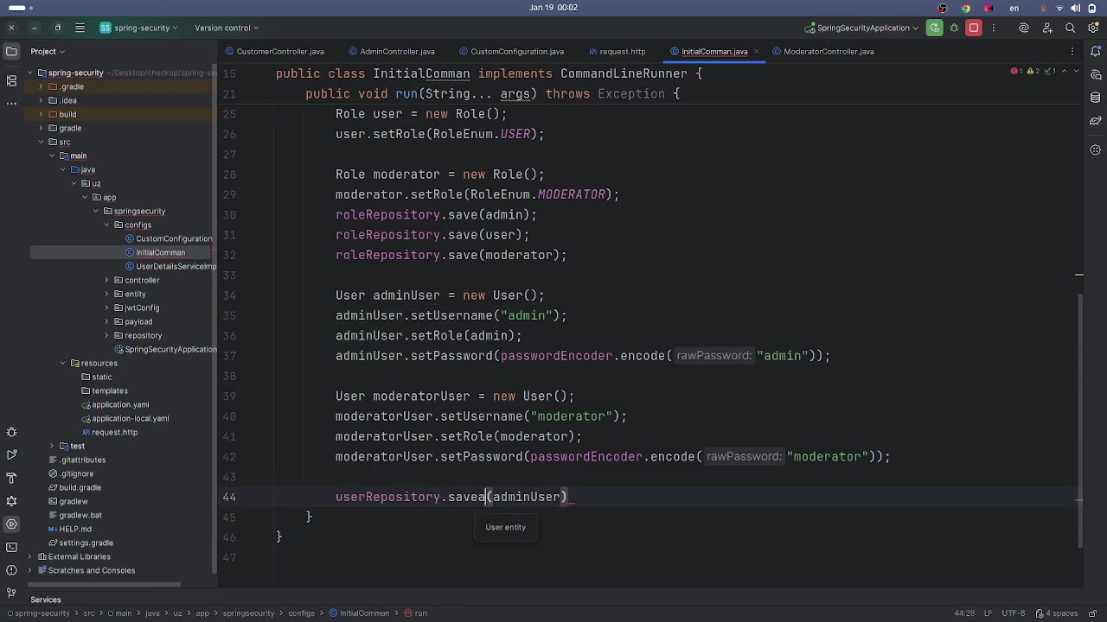Image resolution: width=1107 pixels, height=622 pixels.
Task: Click the editor vertical scrollbar
Action: tap(1079, 420)
